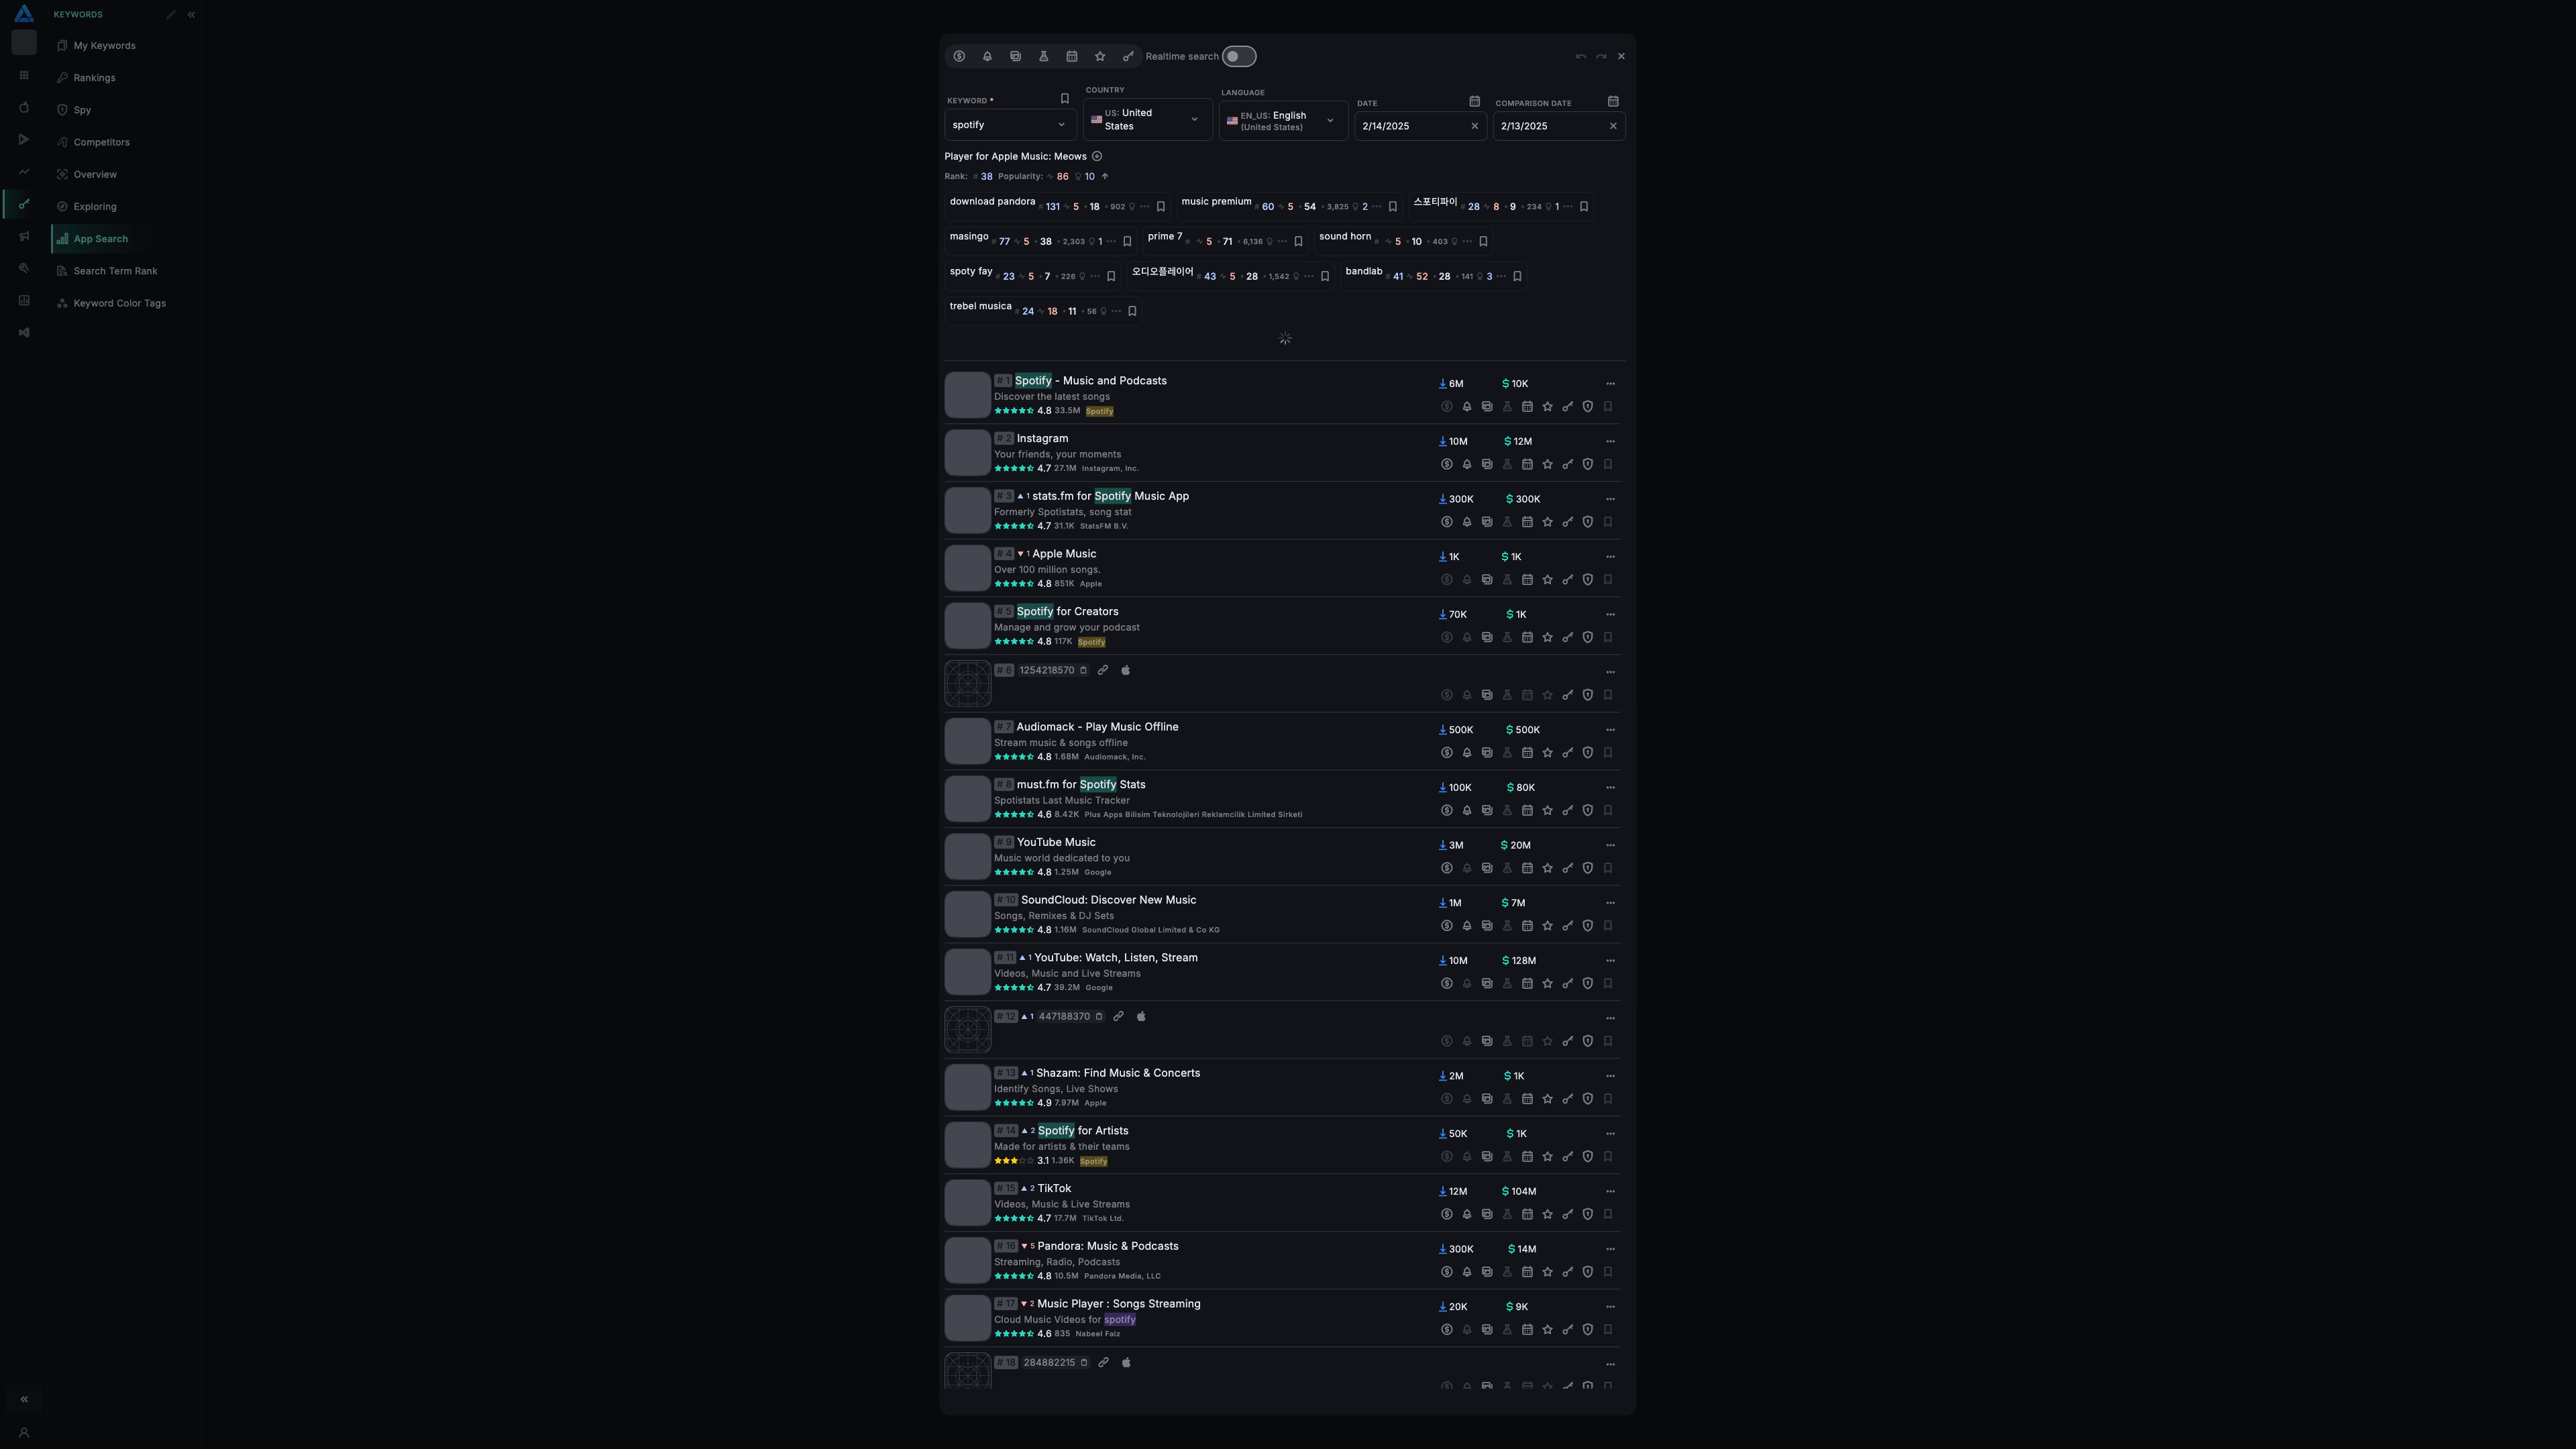
Task: Open the Language dropdown showing English
Action: (x=1283, y=121)
